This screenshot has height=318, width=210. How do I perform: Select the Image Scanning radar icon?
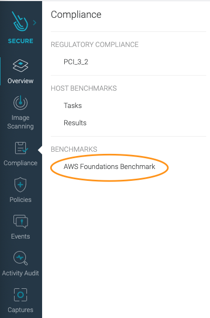tap(21, 103)
